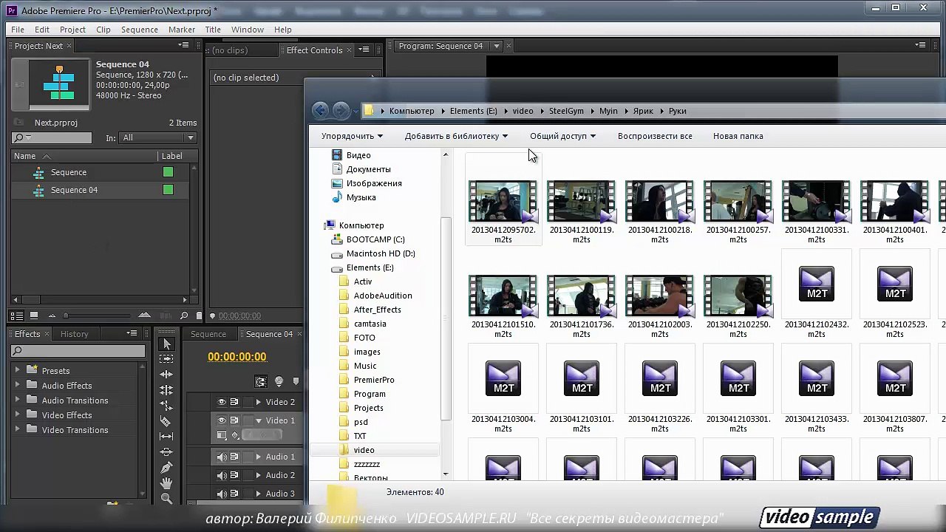Open 'Общий доступ' menu in Explorer
Screen dimensions: 946x532
[562, 136]
